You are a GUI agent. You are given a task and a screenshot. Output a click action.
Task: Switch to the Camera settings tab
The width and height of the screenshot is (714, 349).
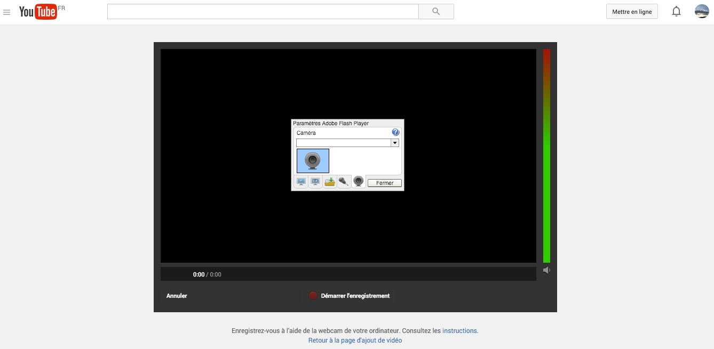pyautogui.click(x=359, y=182)
